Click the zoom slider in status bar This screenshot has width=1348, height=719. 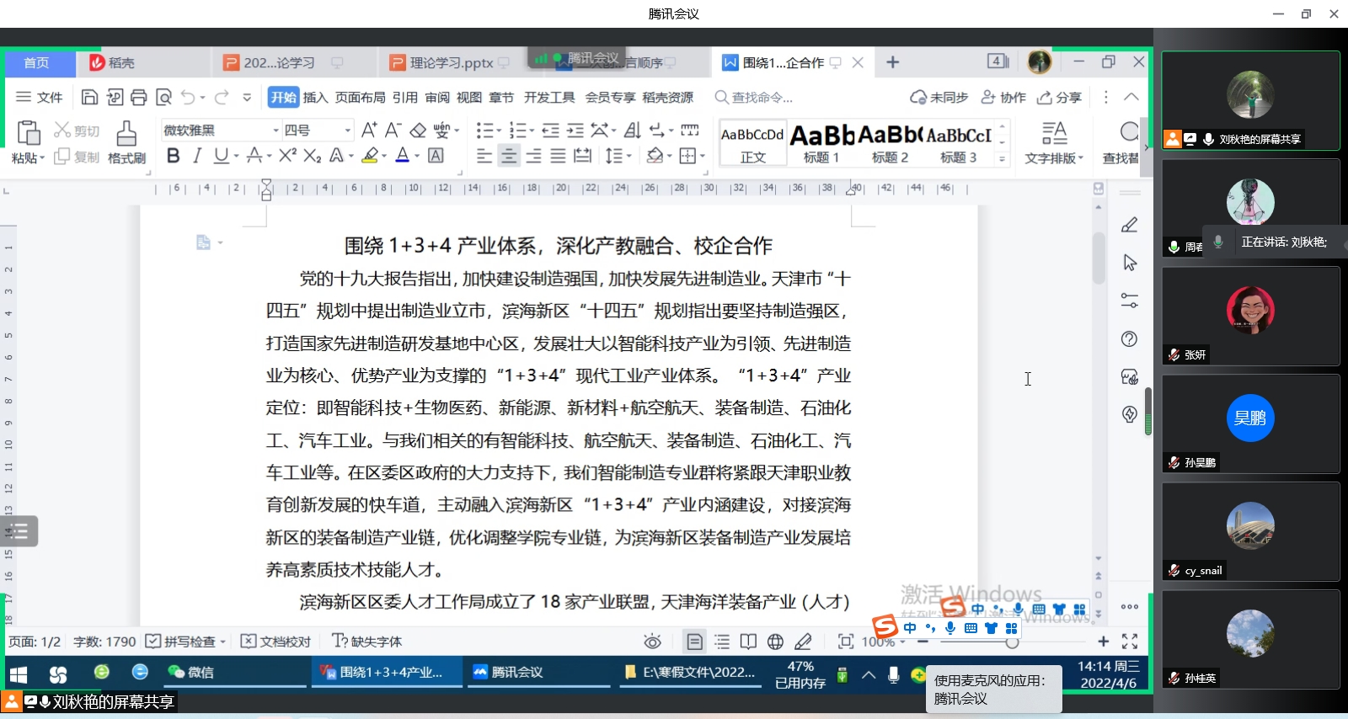[x=1012, y=642]
